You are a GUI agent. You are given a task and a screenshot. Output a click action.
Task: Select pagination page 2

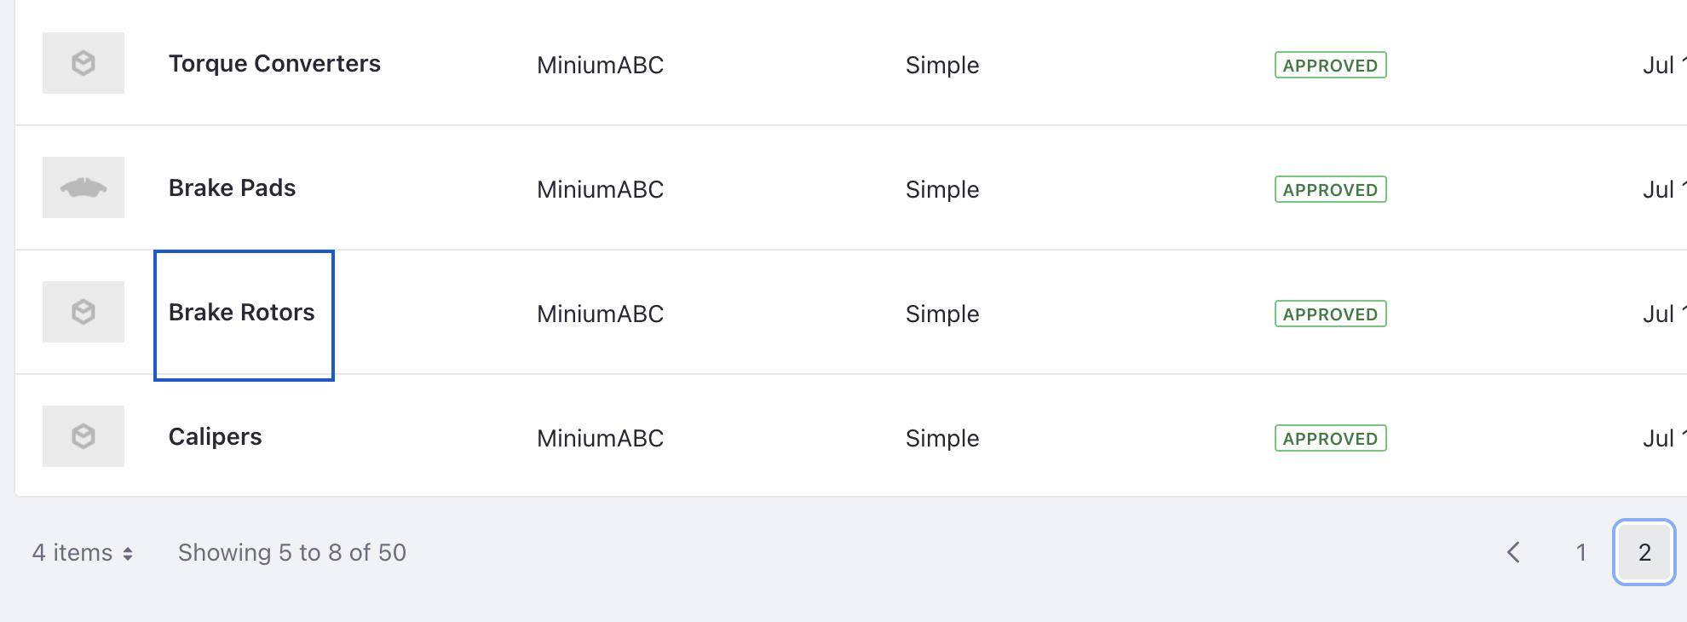click(x=1644, y=552)
